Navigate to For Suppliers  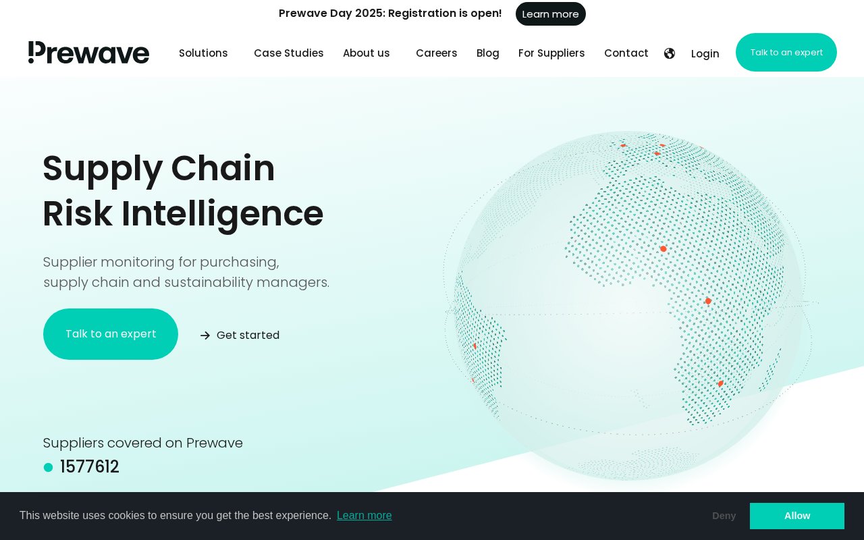(x=551, y=53)
